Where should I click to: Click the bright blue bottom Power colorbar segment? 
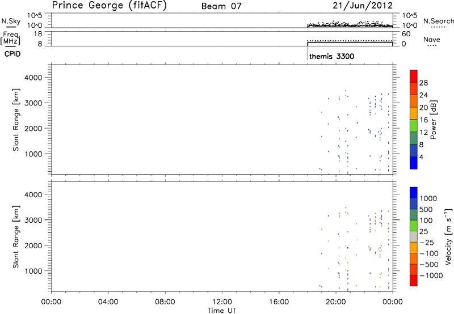414,163
